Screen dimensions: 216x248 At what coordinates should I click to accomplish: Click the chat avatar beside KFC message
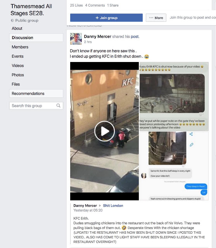(144, 176)
